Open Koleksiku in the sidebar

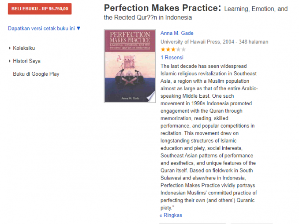[24, 48]
